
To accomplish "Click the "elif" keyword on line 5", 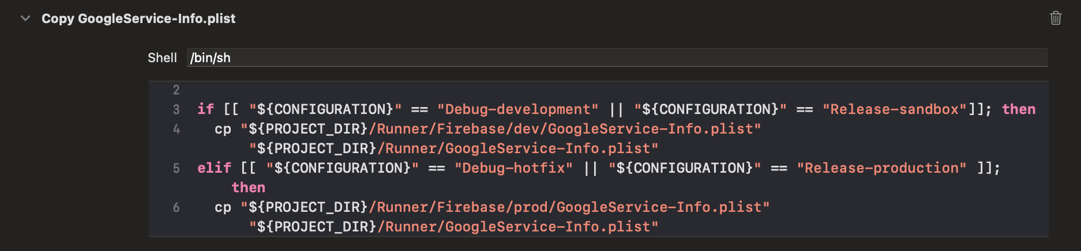I will (x=215, y=168).
